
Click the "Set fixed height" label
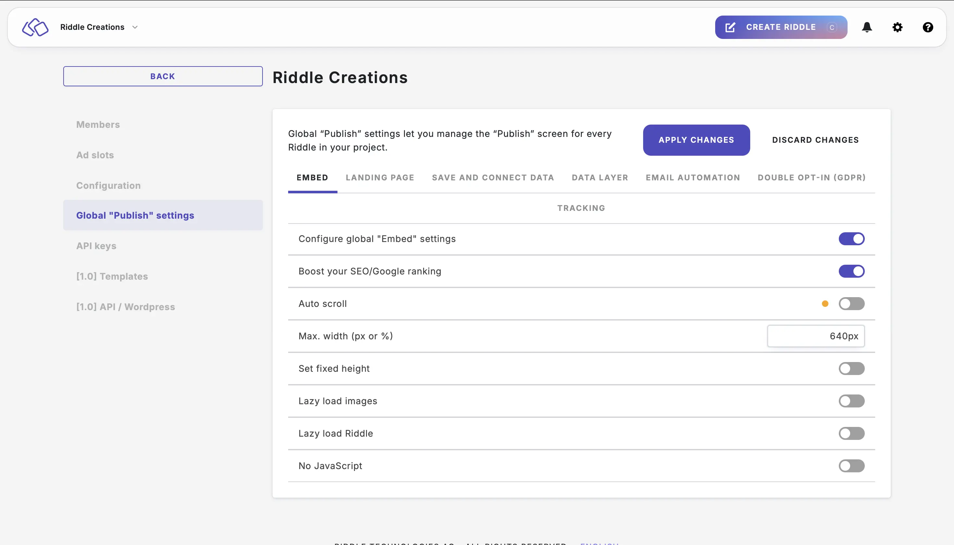click(334, 368)
